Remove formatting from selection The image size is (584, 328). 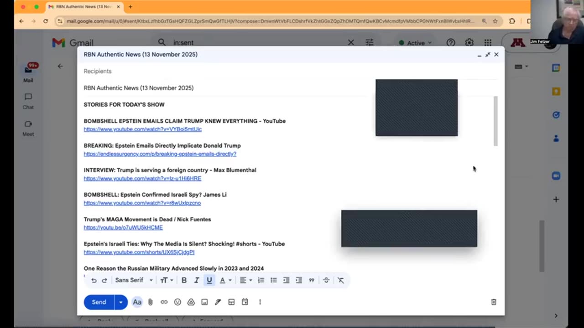pos(341,280)
